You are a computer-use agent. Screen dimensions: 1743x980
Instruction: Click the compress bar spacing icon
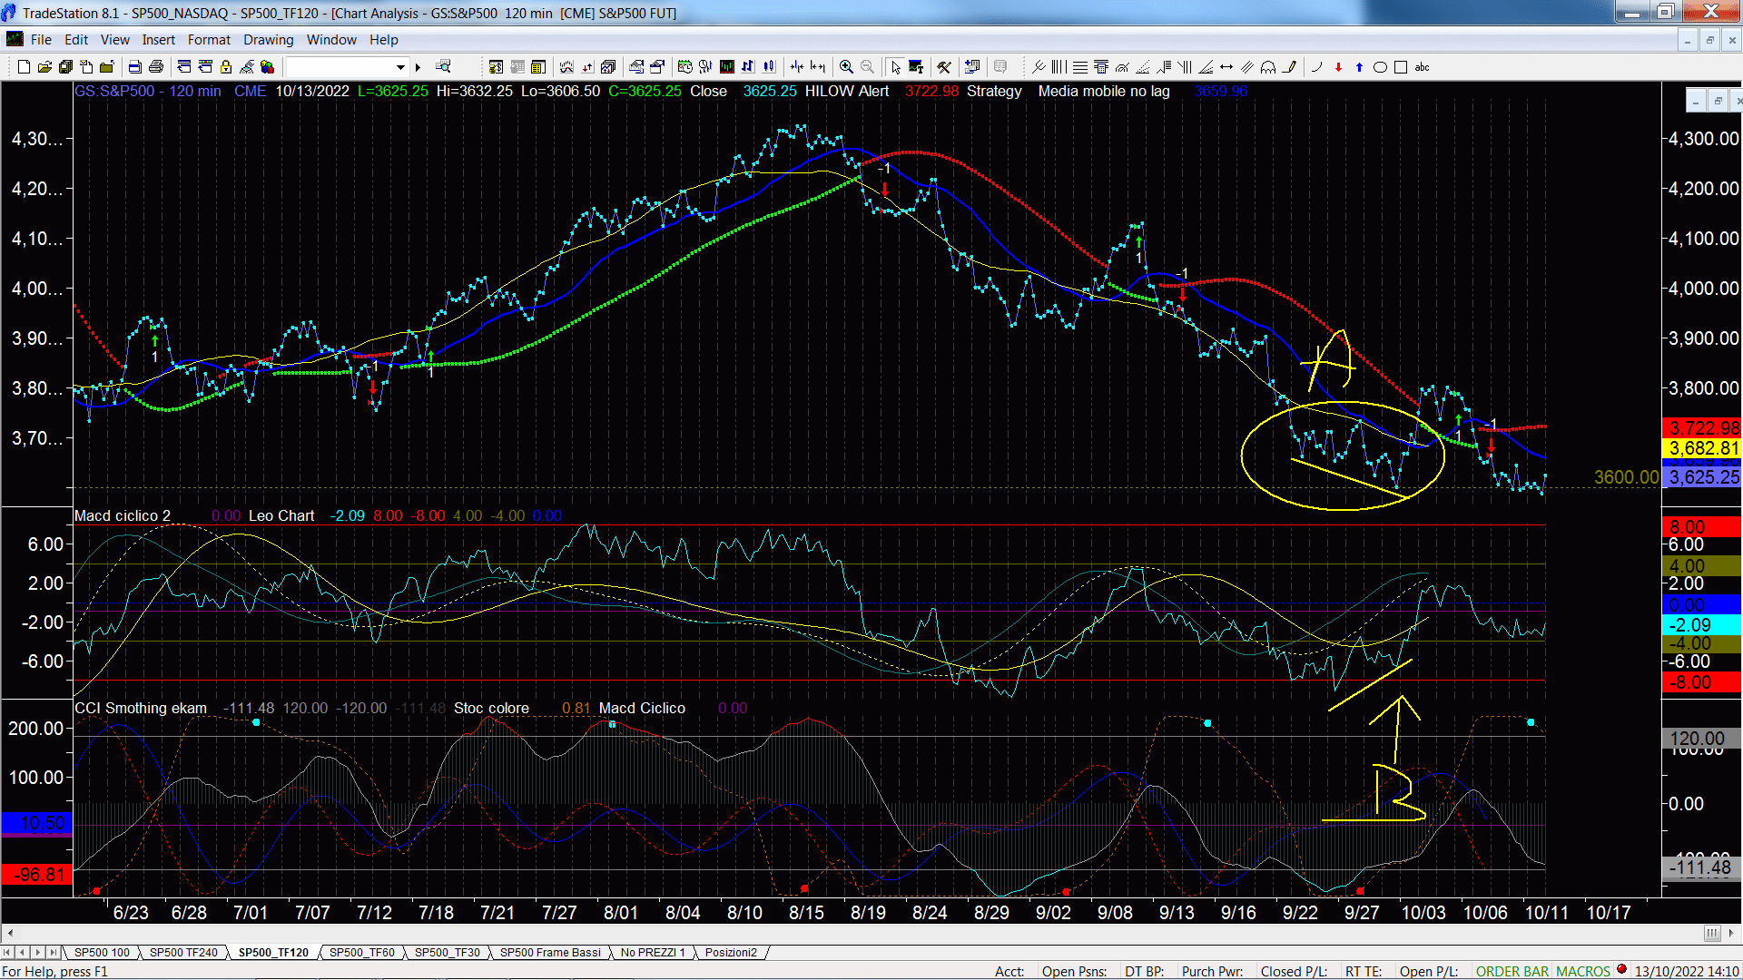click(x=797, y=67)
